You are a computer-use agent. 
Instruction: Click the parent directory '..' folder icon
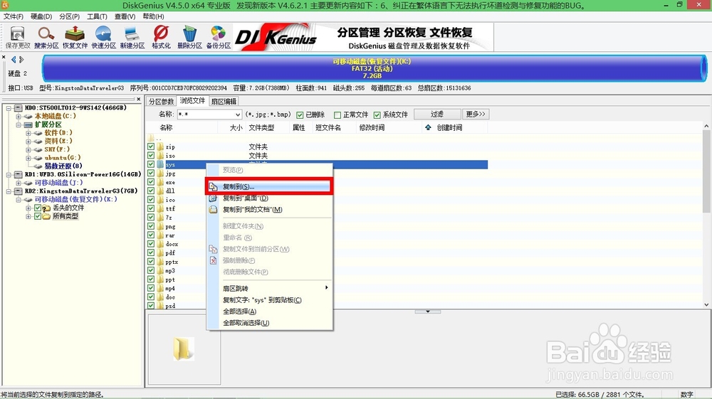coord(151,137)
